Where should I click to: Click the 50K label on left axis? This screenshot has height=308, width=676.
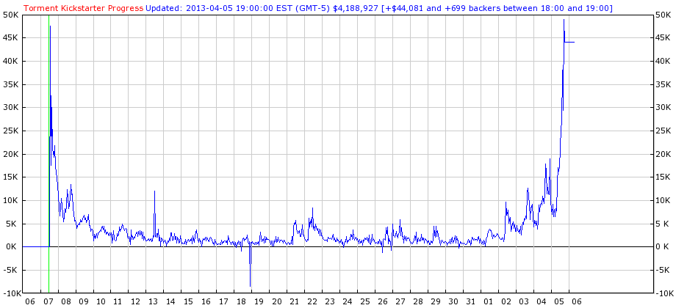[11, 15]
